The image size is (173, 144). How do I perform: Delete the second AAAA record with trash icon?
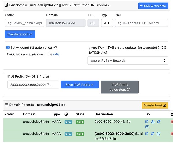tap(172, 134)
